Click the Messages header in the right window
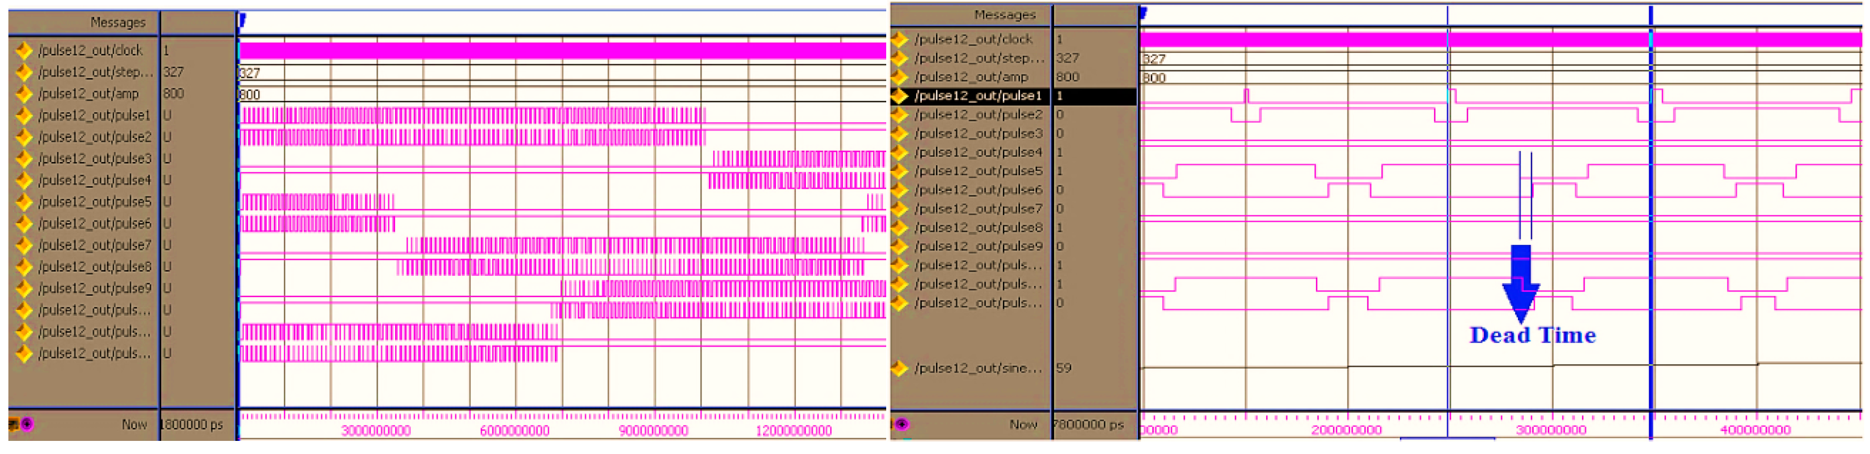The width and height of the screenshot is (1870, 454). coord(1004,15)
